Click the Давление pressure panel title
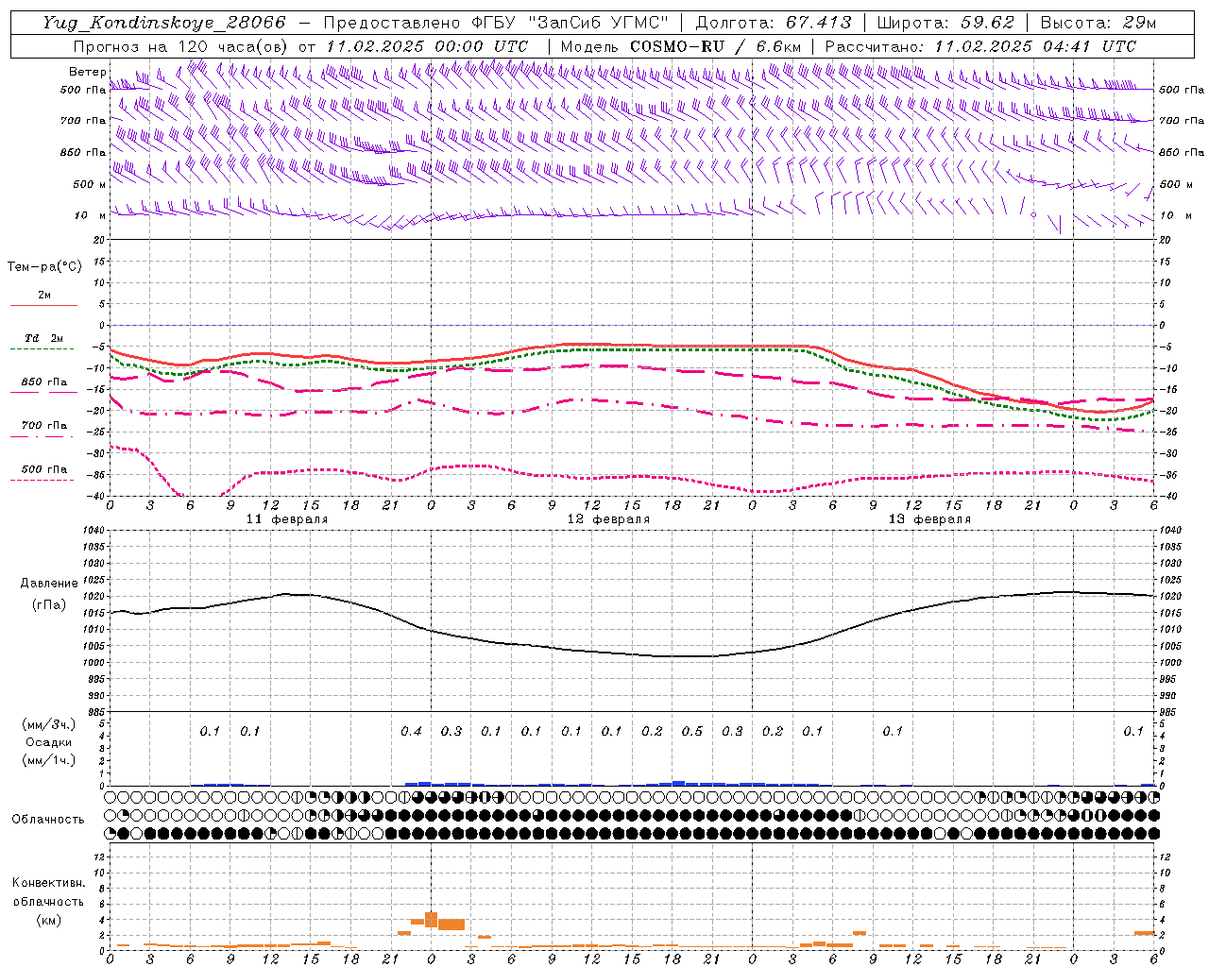 [x=49, y=584]
